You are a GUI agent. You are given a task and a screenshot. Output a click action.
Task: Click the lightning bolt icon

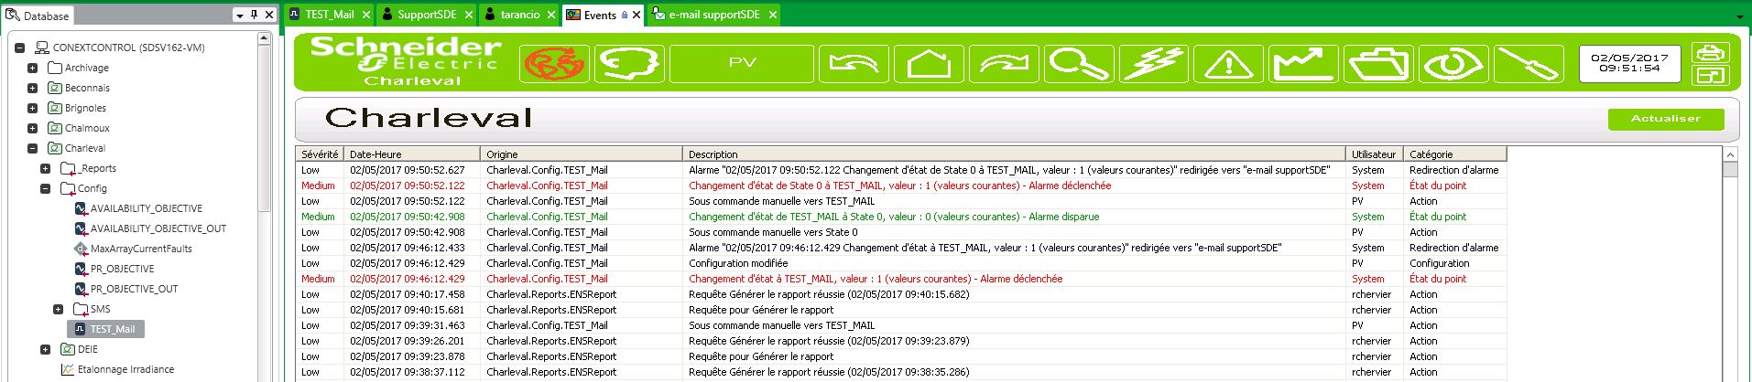pyautogui.click(x=1153, y=64)
